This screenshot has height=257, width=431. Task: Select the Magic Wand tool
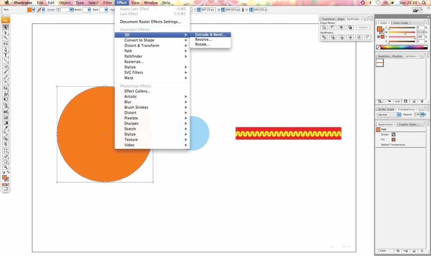tap(6, 38)
